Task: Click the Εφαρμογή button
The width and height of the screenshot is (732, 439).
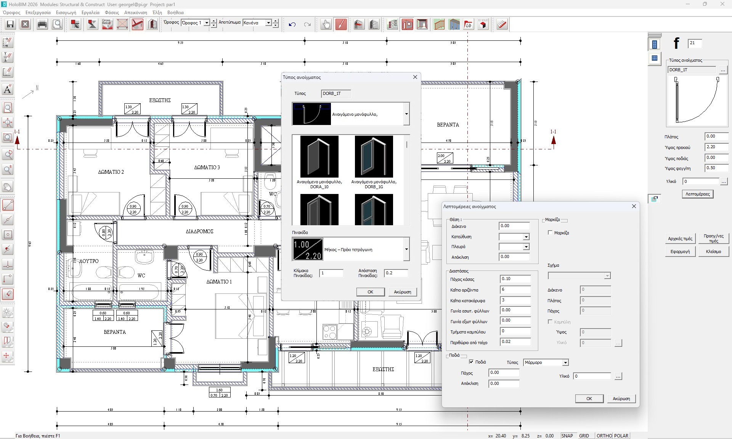Action: coord(680,252)
